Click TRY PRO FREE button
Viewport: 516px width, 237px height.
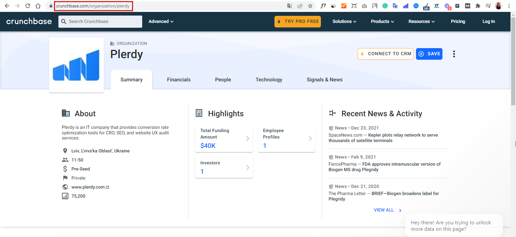[x=298, y=22]
